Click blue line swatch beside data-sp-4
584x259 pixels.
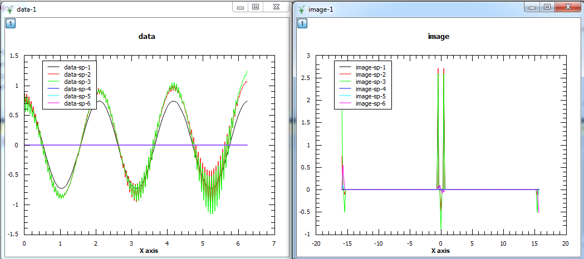pyautogui.click(x=54, y=89)
